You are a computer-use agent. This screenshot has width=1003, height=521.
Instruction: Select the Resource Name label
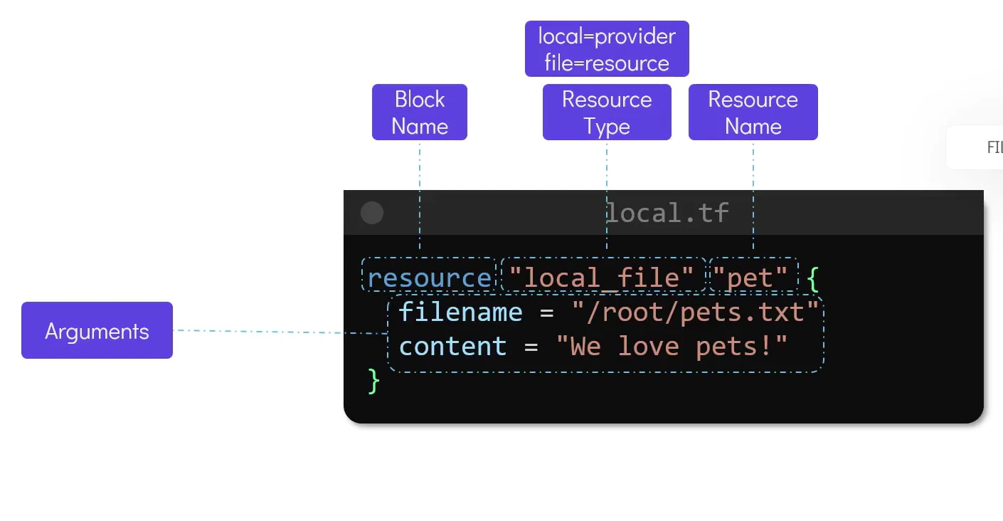pos(753,112)
